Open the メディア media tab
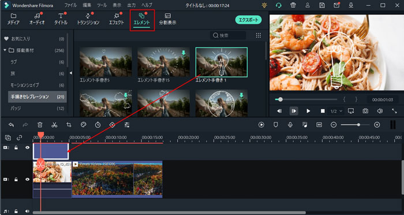The image size is (404, 215). (13, 19)
